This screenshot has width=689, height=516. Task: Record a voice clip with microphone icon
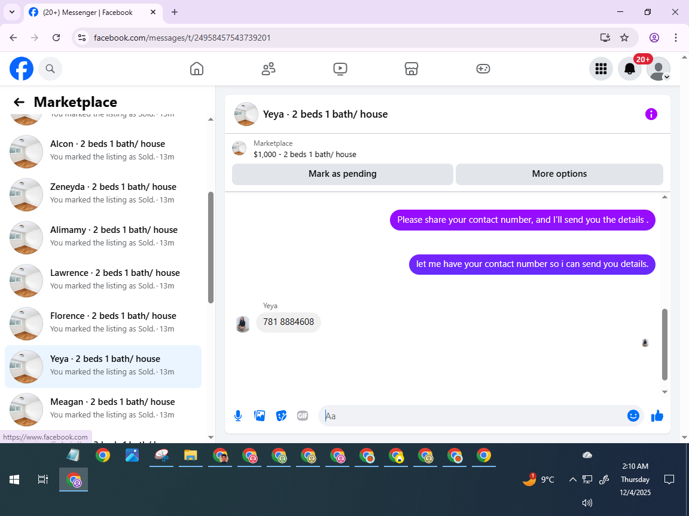click(x=237, y=416)
